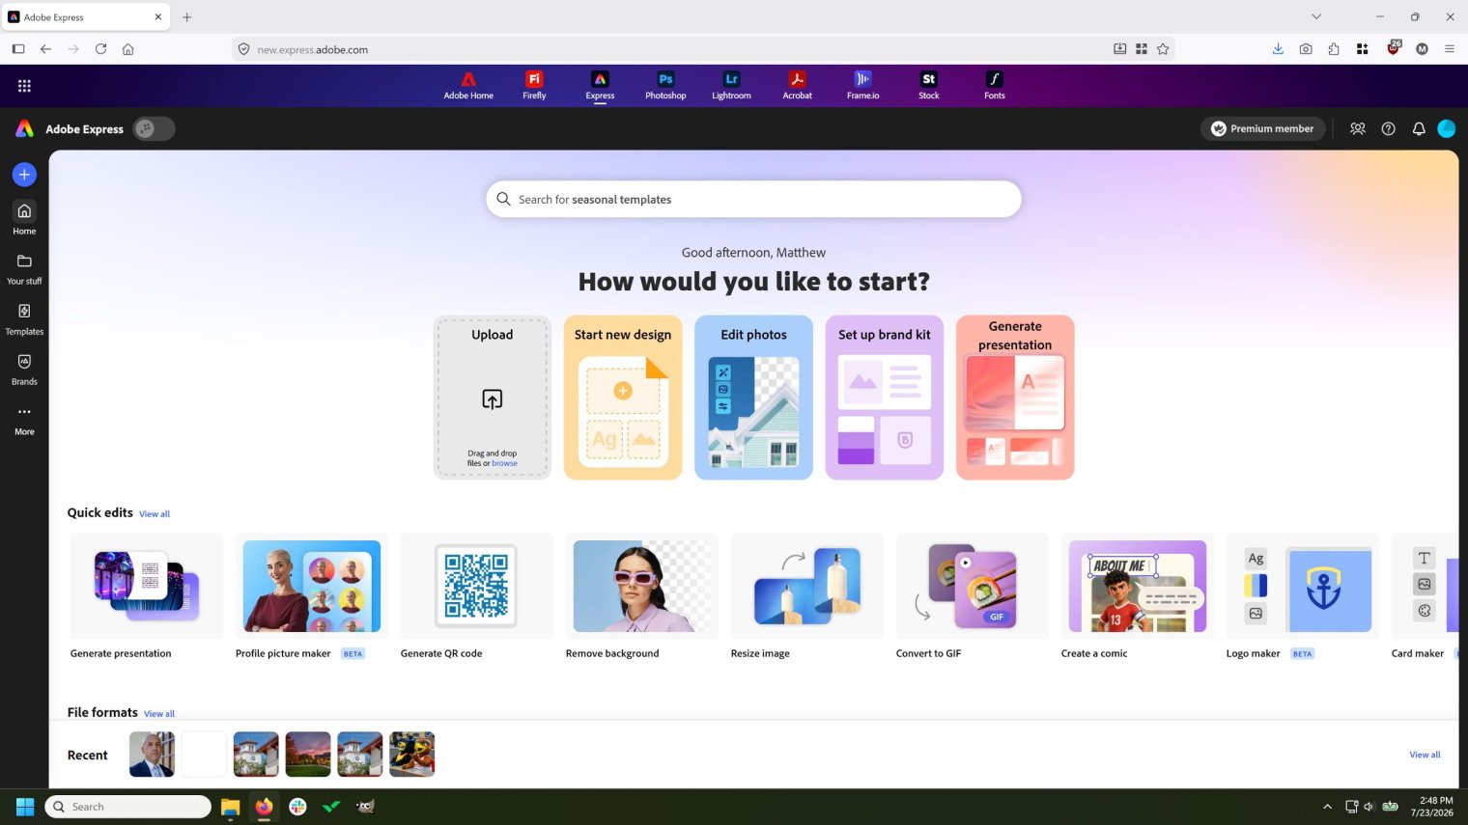The image size is (1468, 825).
Task: Open the recent man portrait thumbnail
Action: 153,755
